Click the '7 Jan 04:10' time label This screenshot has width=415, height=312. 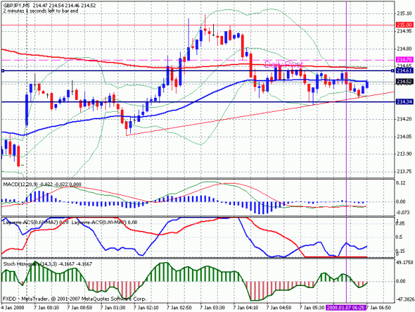click(x=247, y=308)
